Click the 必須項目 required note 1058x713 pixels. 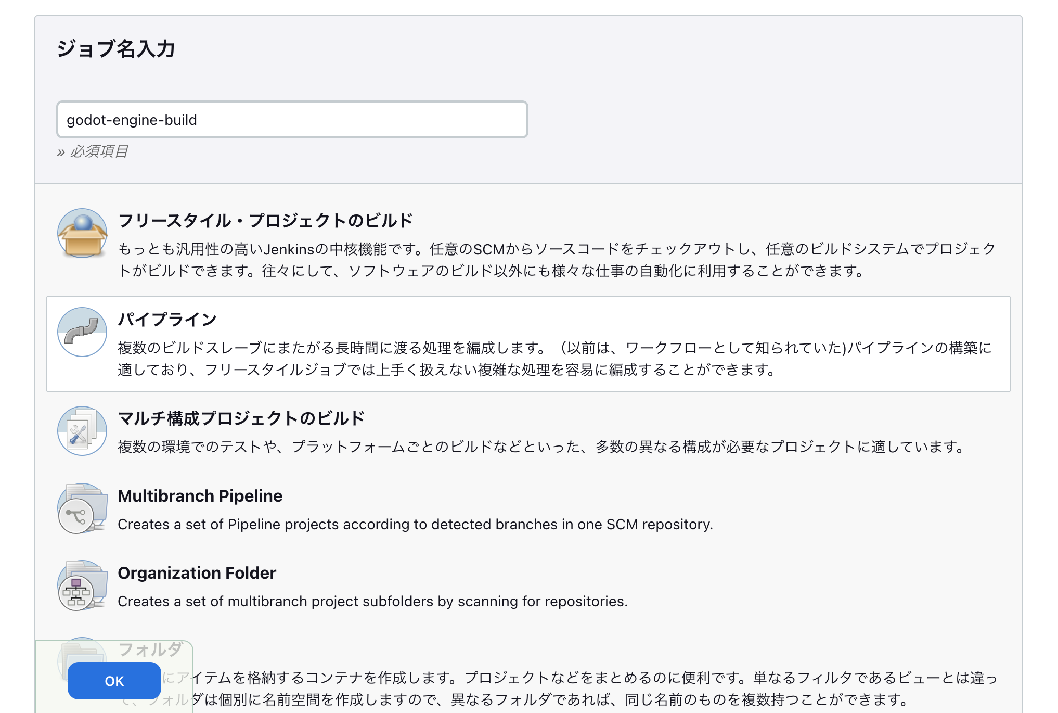[93, 151]
